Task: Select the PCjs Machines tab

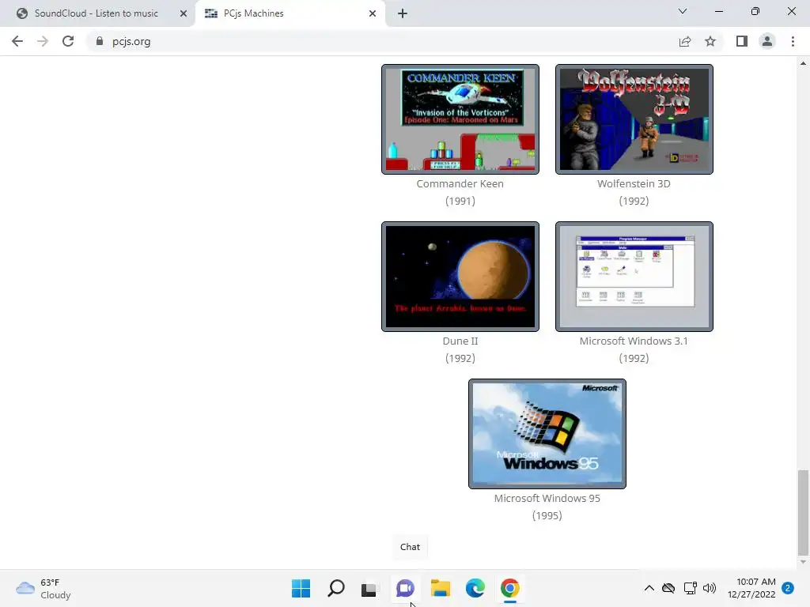Action: (290, 13)
